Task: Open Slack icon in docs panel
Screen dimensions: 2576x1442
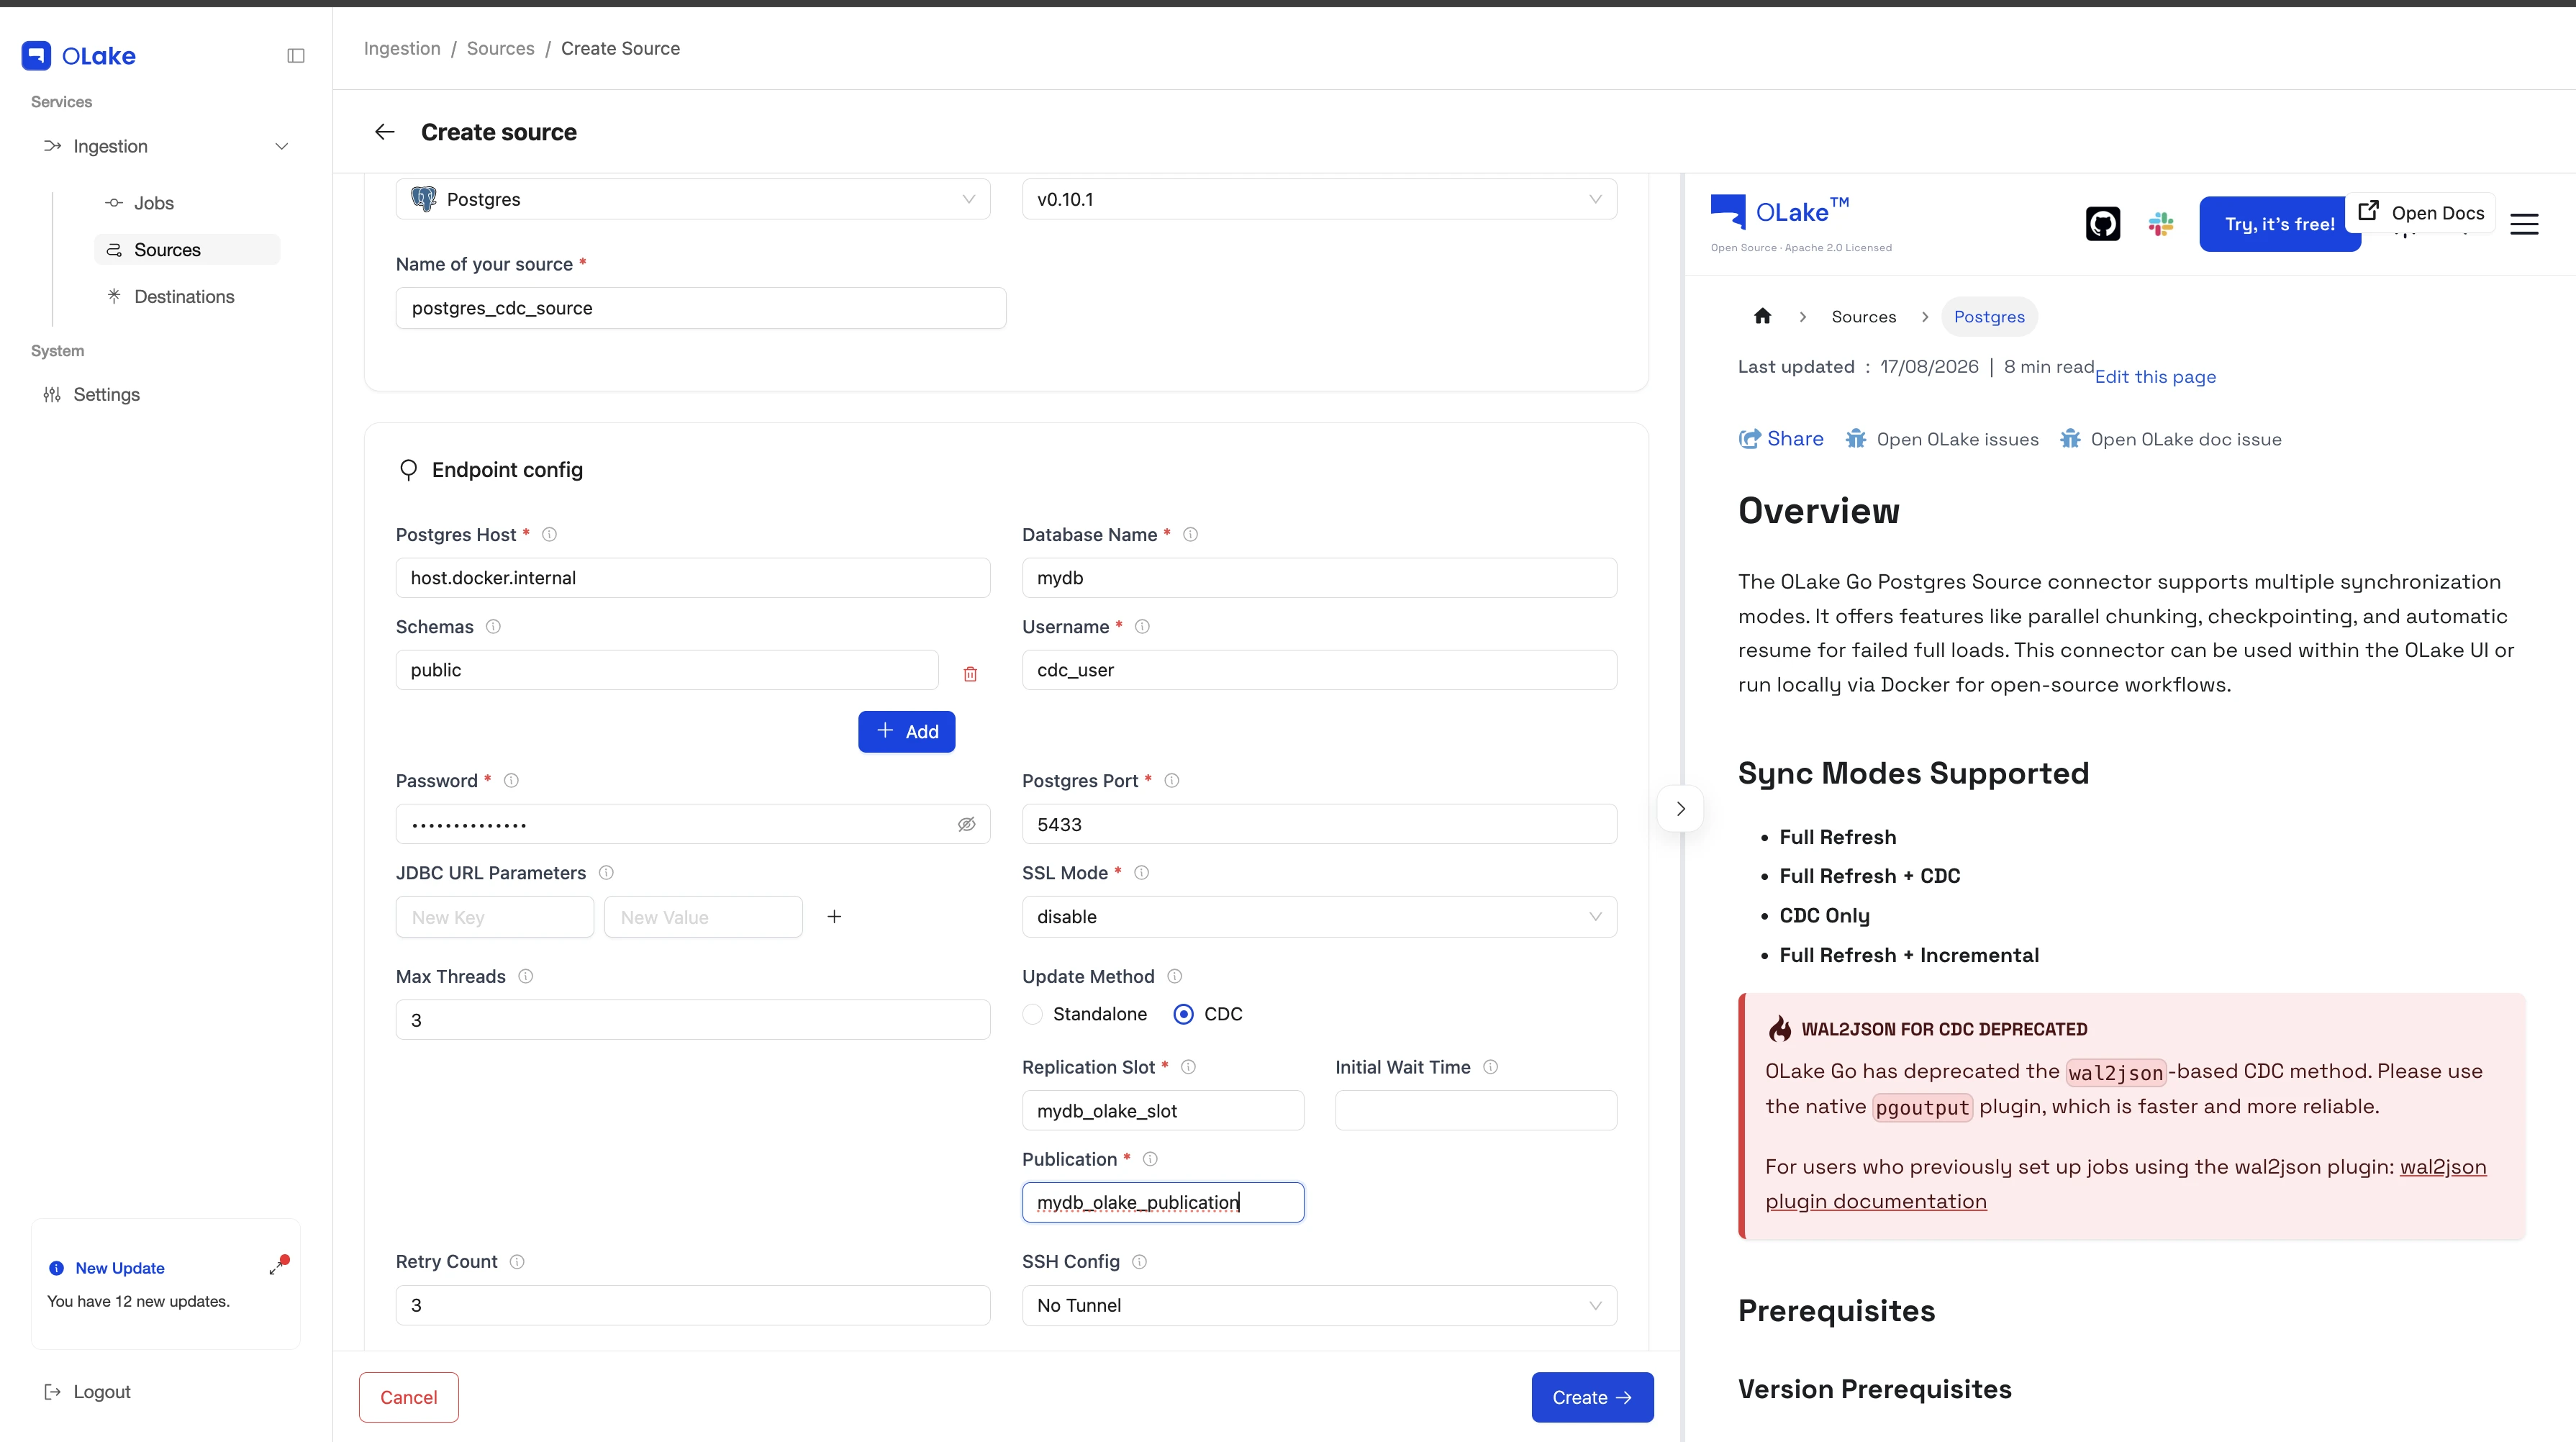Action: coord(2161,224)
